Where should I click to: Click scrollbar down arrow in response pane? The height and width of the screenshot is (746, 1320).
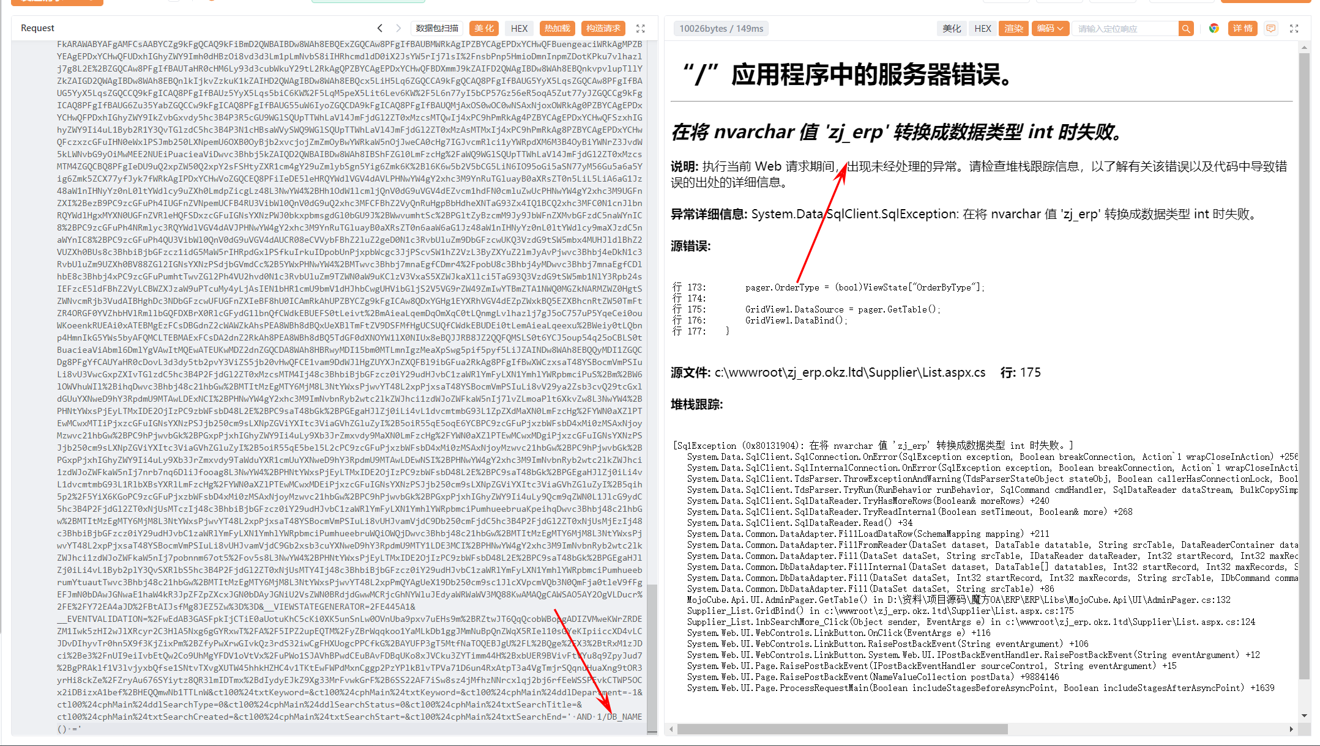(x=1304, y=715)
